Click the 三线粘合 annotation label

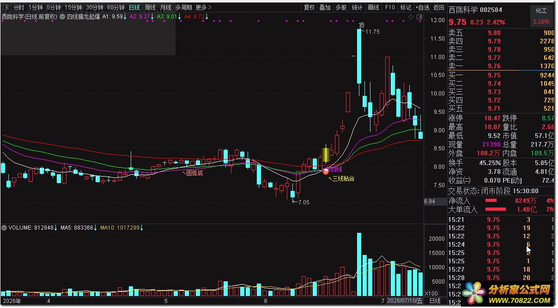(x=343, y=178)
